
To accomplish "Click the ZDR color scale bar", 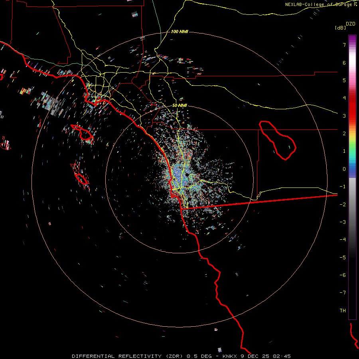I will tap(352, 177).
